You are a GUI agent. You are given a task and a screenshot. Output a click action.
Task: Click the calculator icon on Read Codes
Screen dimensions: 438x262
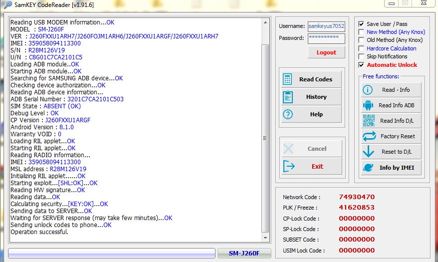click(287, 79)
